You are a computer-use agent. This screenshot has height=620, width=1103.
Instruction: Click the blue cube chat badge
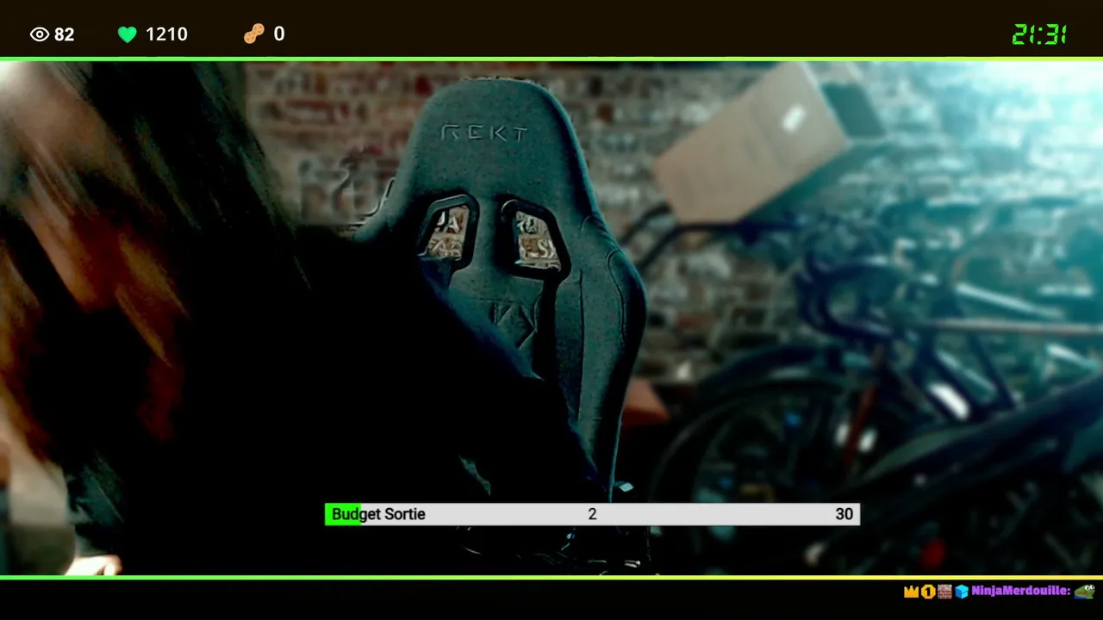[962, 592]
